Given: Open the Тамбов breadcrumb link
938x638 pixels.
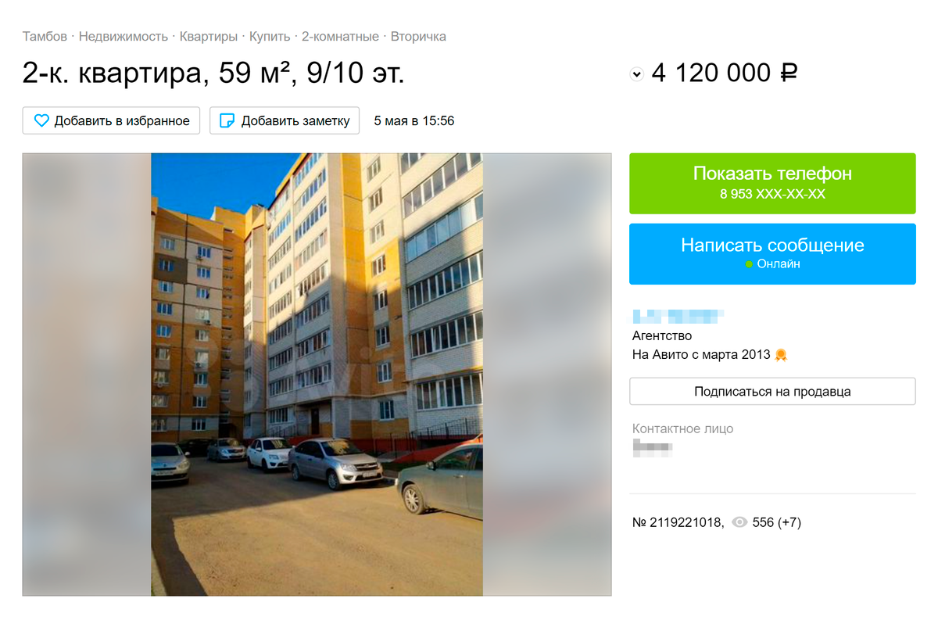Looking at the screenshot, I should 45,37.
